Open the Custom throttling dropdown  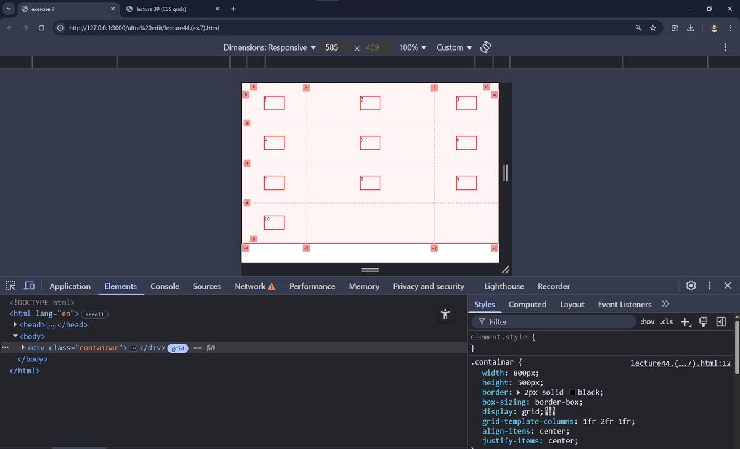(454, 47)
